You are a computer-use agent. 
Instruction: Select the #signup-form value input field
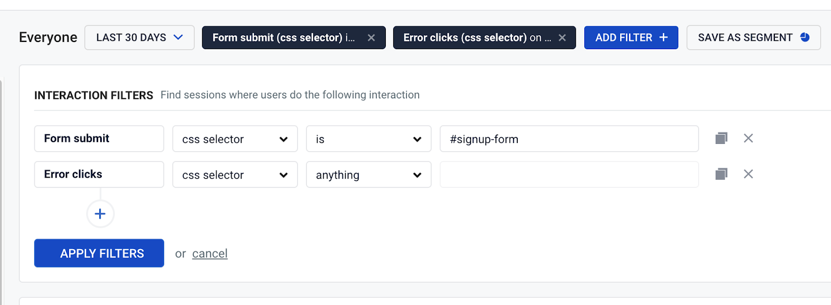pos(569,139)
